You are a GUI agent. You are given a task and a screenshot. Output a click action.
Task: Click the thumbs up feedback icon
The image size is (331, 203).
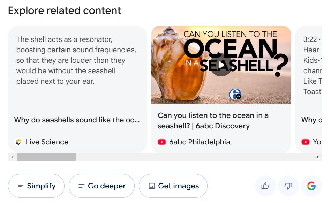[x=265, y=186]
